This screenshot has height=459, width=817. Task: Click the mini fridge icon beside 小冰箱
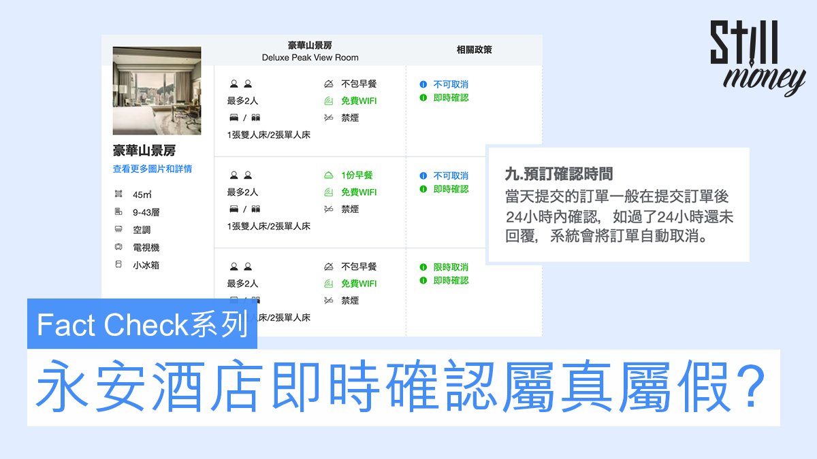point(118,265)
